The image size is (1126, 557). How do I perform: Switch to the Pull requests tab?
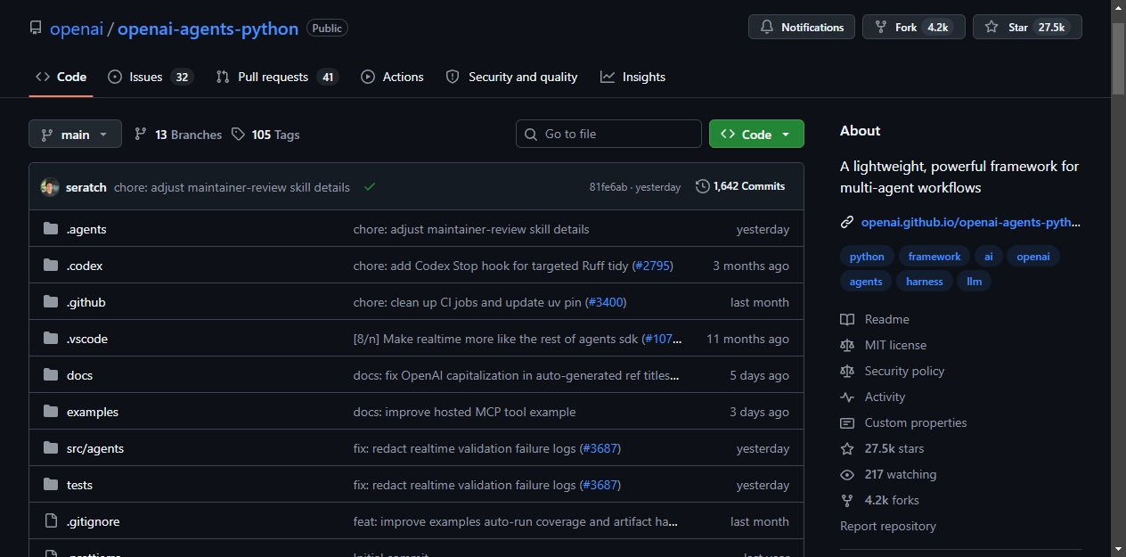[x=277, y=77]
